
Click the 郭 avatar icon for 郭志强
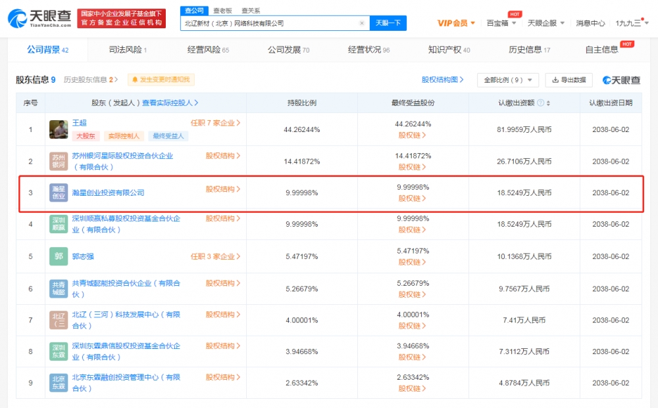[x=59, y=256]
